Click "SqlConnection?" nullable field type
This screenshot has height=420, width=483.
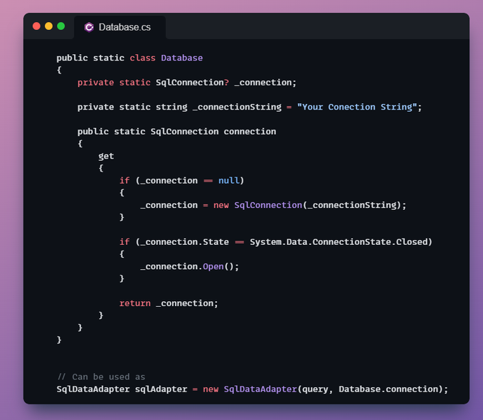[x=192, y=83]
